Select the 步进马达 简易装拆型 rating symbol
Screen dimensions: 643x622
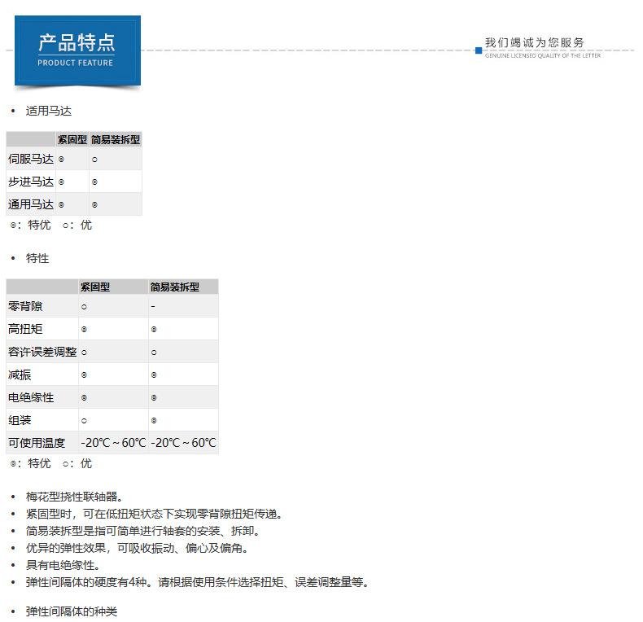[94, 182]
